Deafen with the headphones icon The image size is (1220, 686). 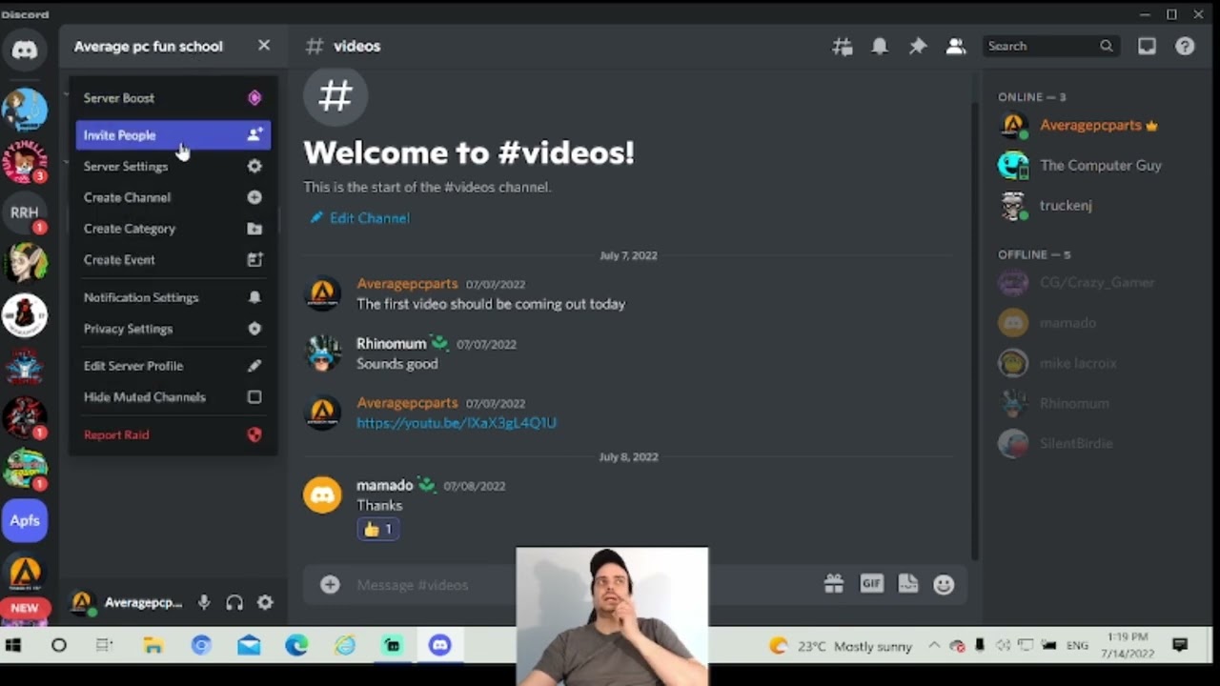(x=234, y=602)
